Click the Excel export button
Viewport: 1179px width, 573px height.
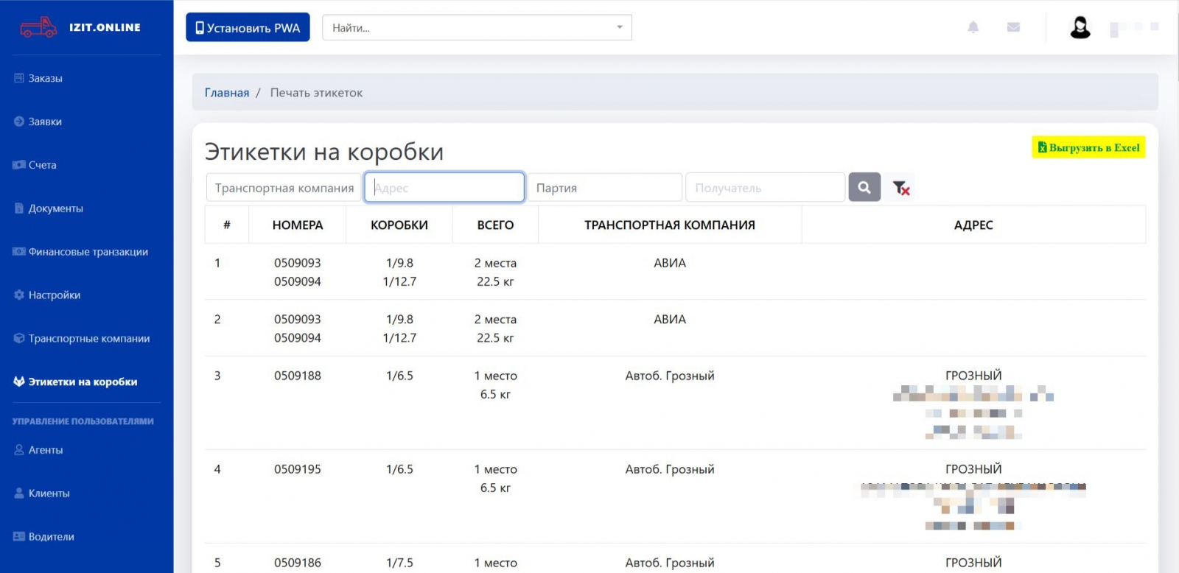click(1088, 148)
